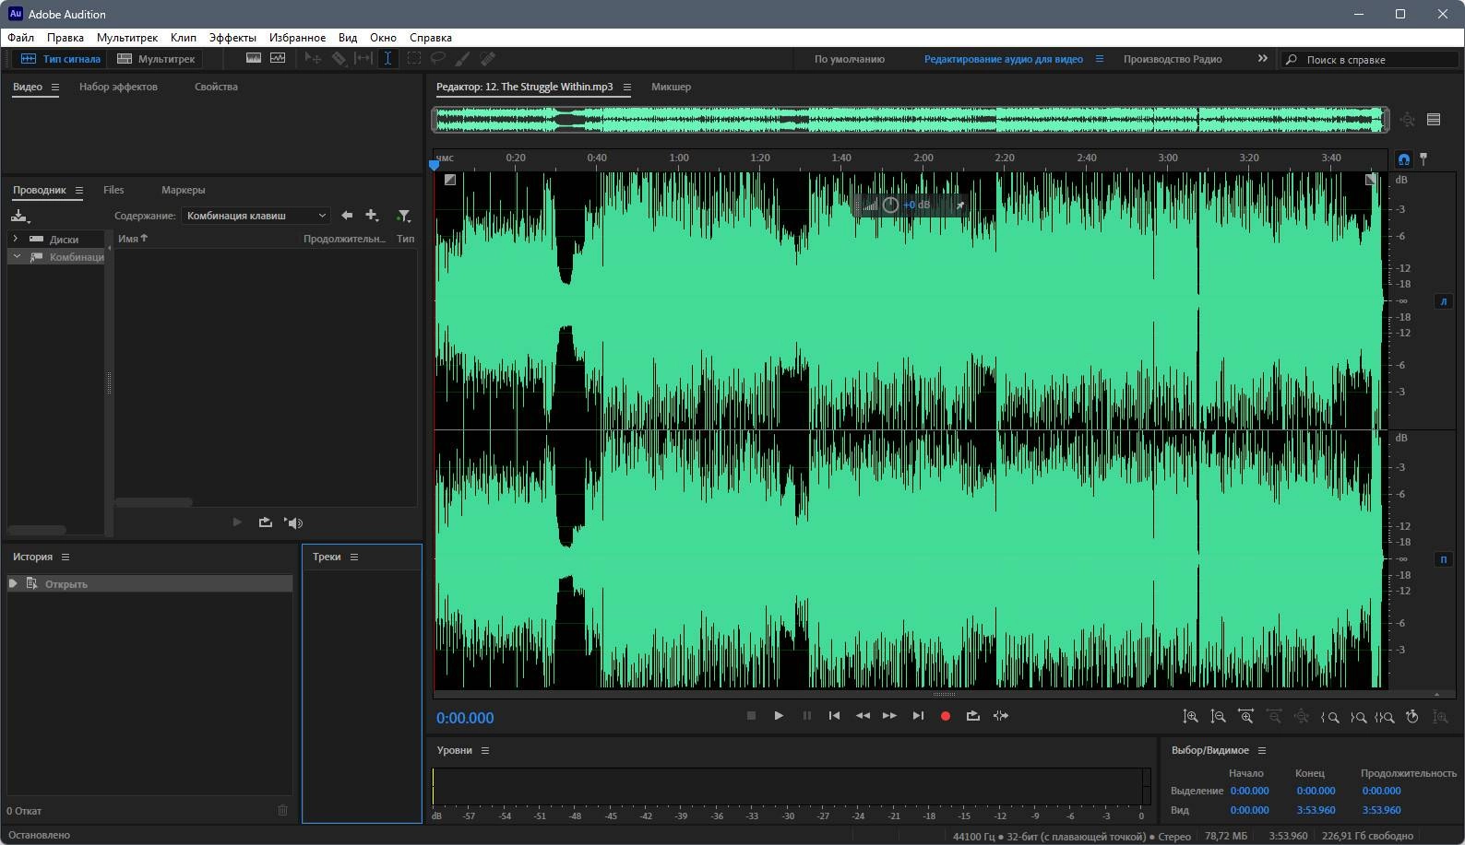This screenshot has width=1465, height=845.
Task: Click the marker pin icon by timeline
Action: pyautogui.click(x=1423, y=158)
